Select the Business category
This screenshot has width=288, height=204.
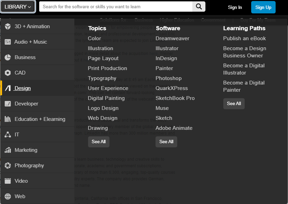point(38,57)
